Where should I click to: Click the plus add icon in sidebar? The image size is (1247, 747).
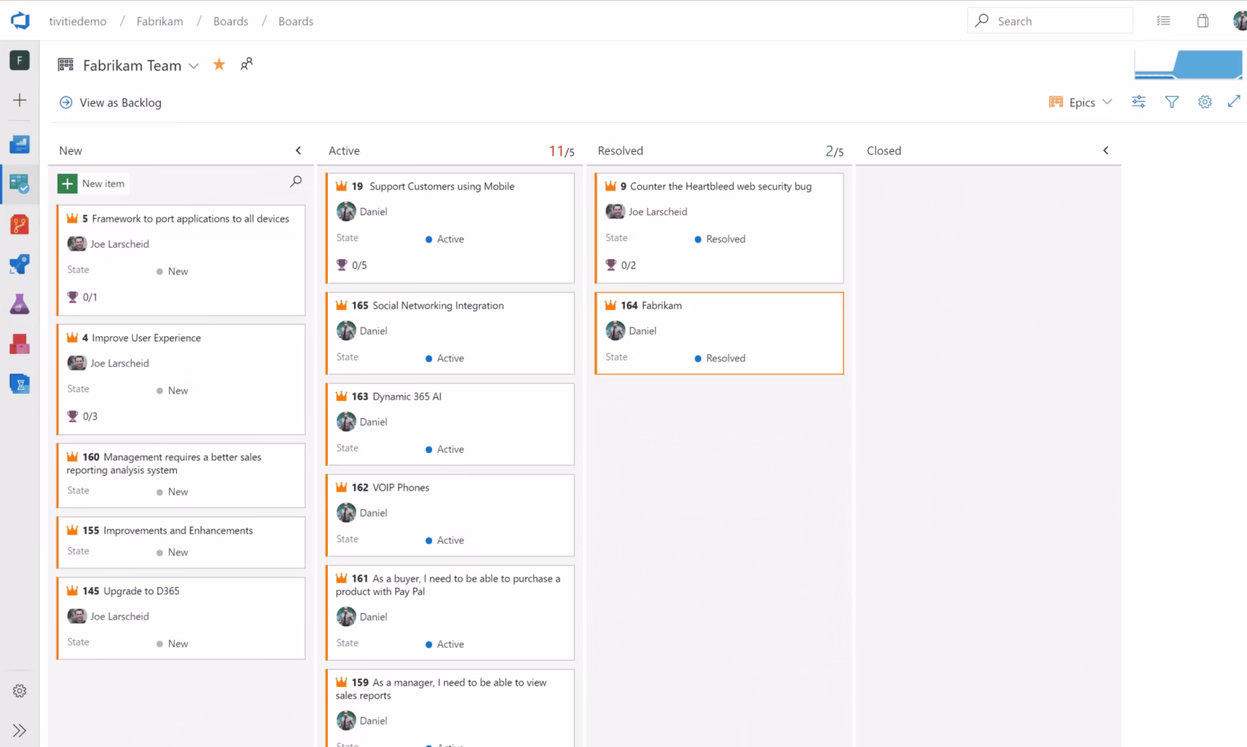19,100
